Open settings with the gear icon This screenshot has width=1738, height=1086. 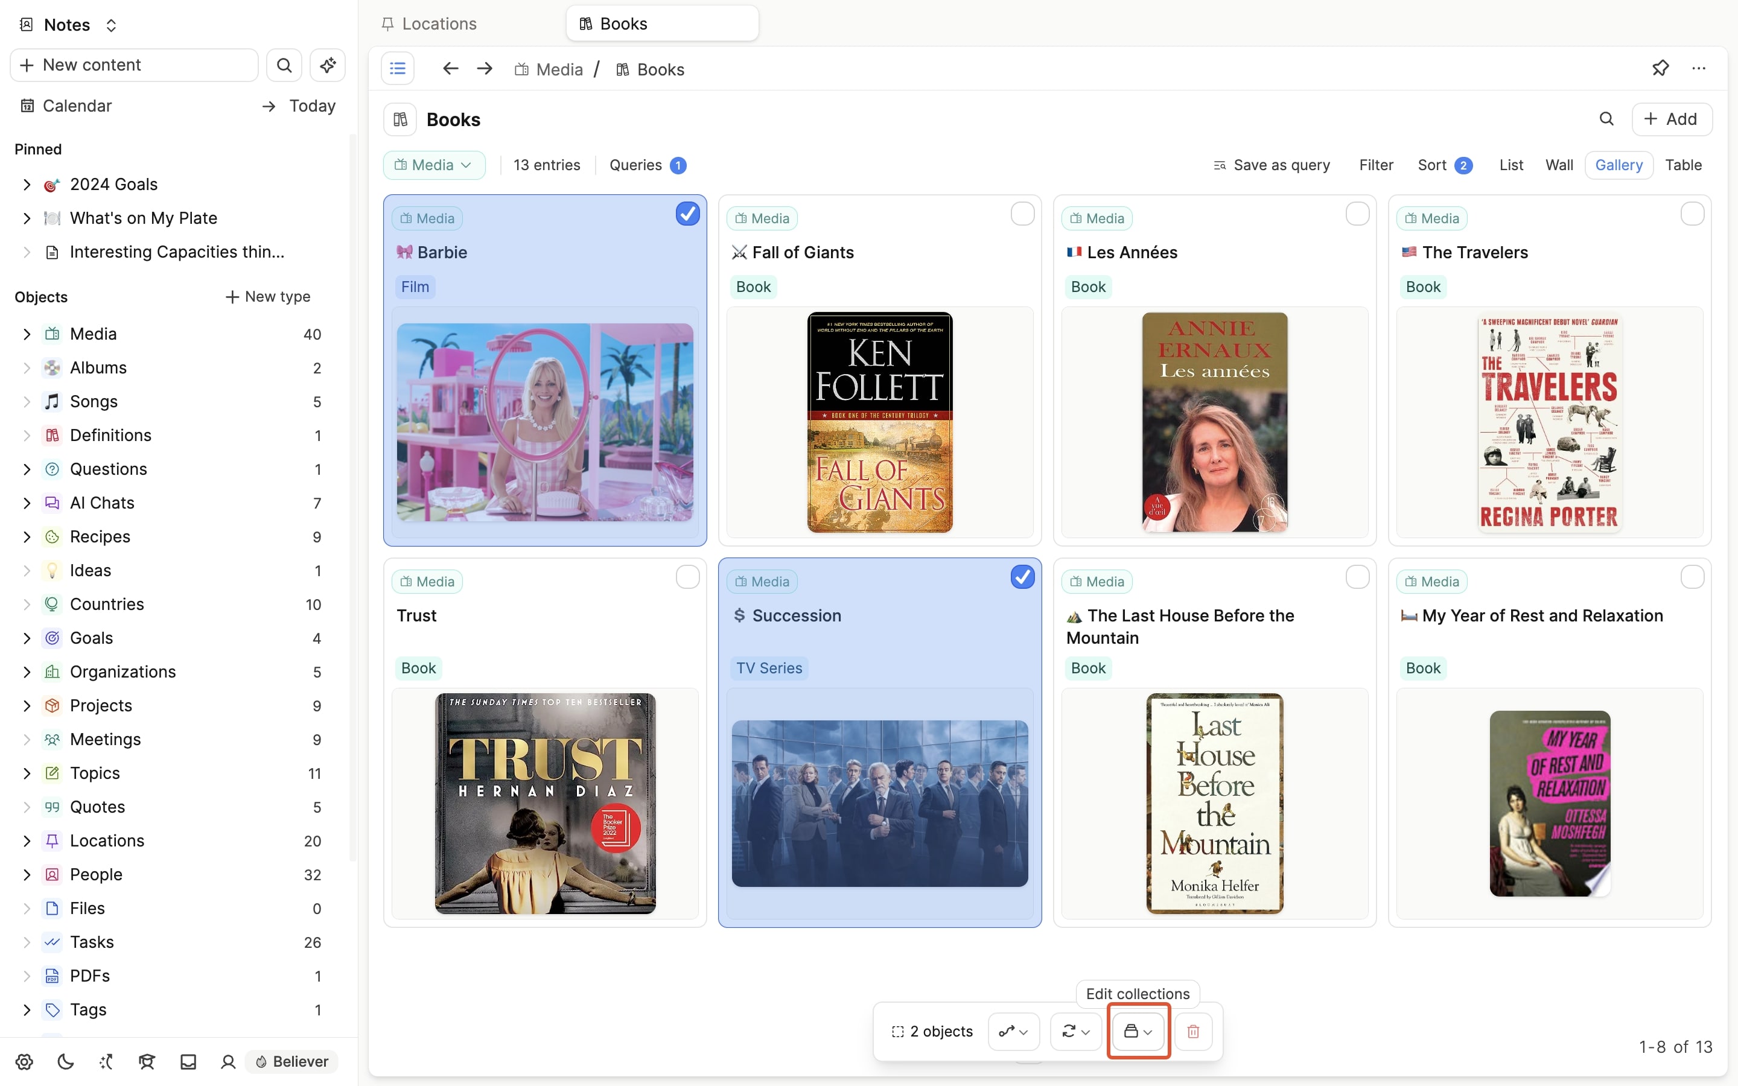click(24, 1062)
